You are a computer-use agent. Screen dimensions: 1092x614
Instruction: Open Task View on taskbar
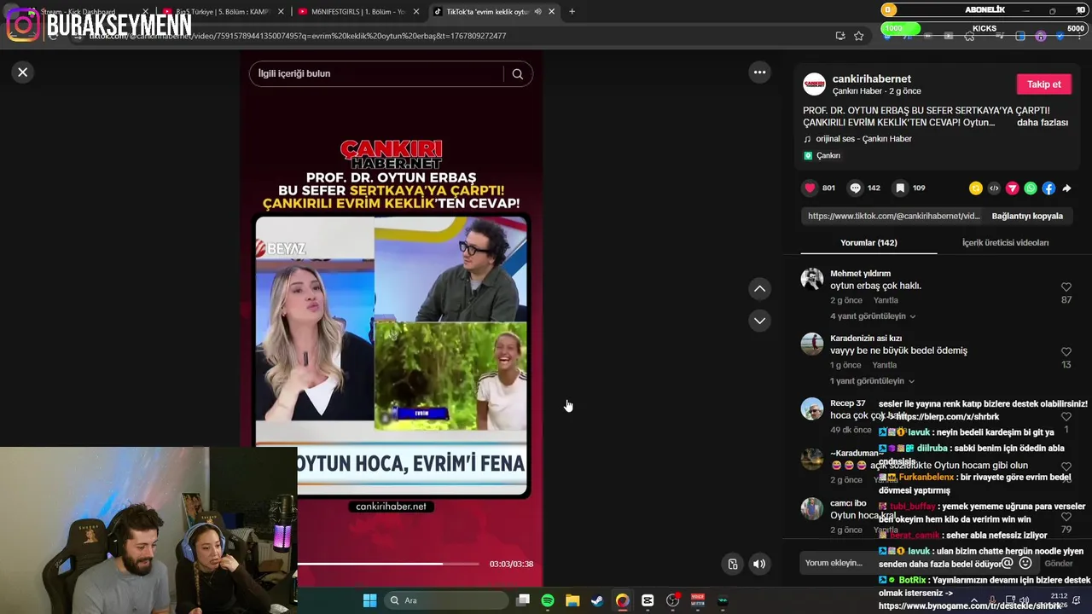[523, 600]
